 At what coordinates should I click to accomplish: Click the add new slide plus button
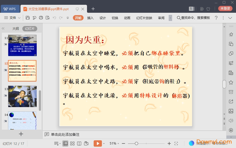21,134
